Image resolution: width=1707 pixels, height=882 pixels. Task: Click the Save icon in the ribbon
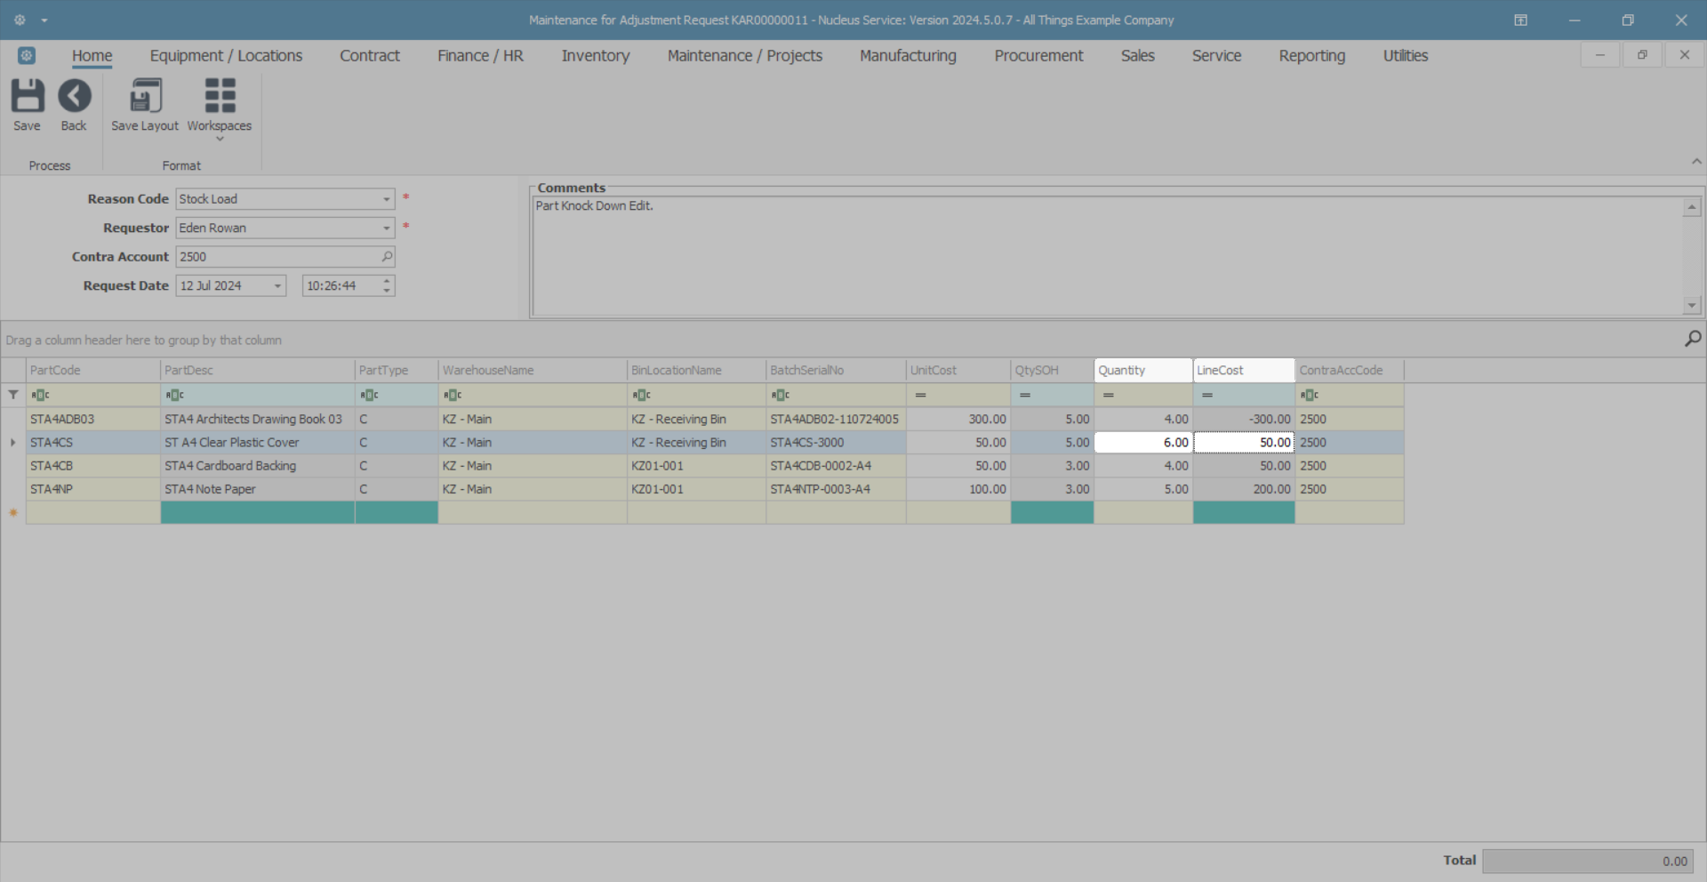[x=27, y=96]
